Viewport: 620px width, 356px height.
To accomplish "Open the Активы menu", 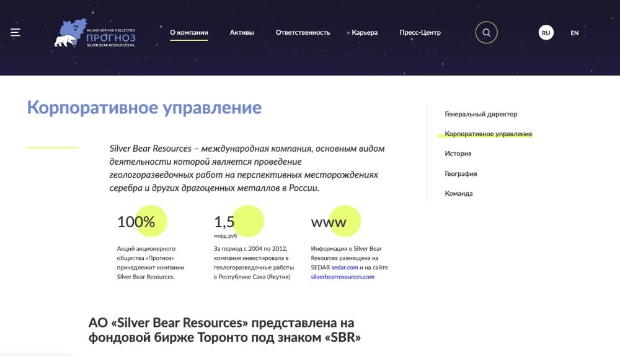I will pos(242,32).
